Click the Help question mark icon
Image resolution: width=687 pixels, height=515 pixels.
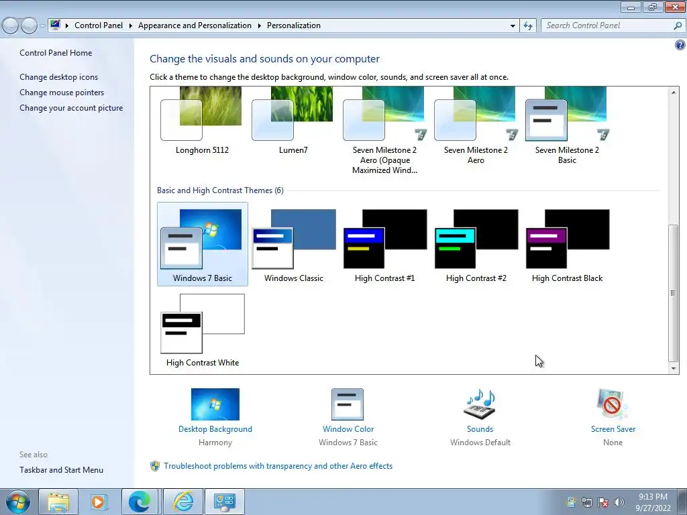click(x=680, y=45)
